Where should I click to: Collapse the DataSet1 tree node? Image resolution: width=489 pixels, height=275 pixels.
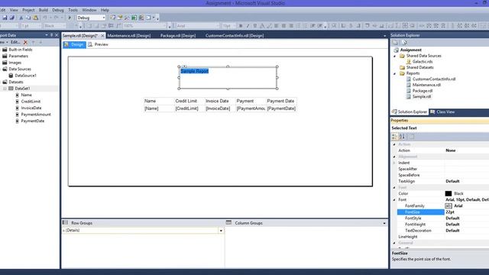tap(5, 89)
